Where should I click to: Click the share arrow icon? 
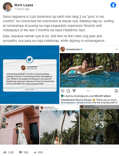coord(35,152)
